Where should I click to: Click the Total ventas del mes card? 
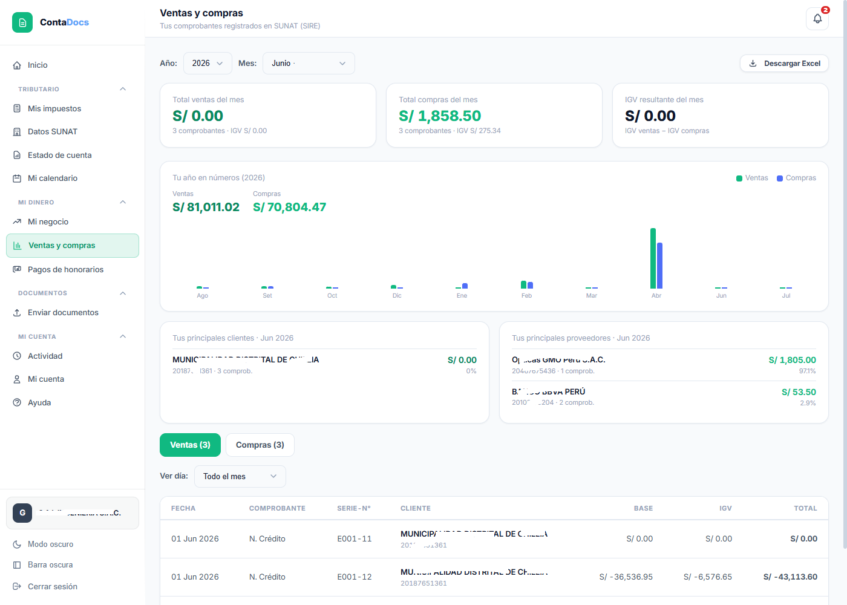268,116
